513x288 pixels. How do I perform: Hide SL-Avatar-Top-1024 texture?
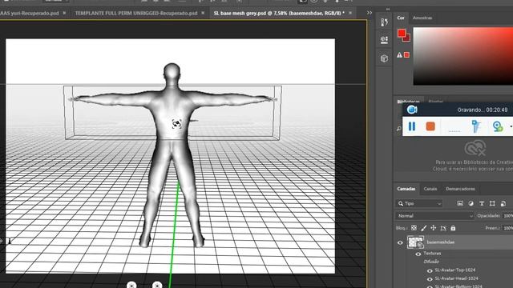[x=430, y=270]
